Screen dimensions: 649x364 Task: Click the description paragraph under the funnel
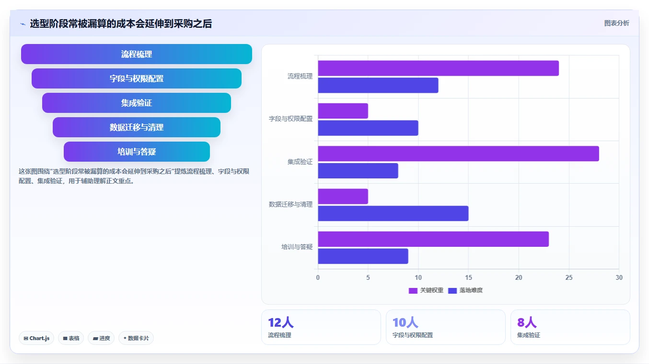pos(134,176)
